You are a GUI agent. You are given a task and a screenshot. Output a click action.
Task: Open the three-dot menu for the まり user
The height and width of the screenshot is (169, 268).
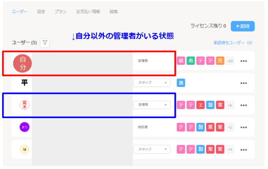[x=244, y=127]
